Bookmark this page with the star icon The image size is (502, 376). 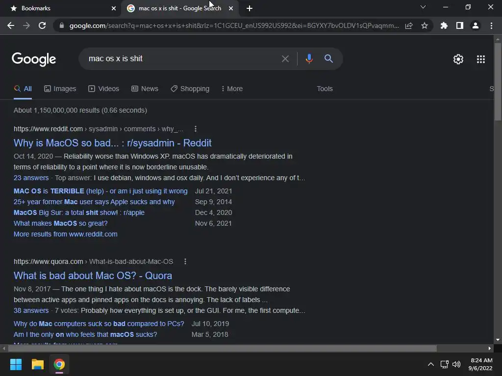[425, 25]
